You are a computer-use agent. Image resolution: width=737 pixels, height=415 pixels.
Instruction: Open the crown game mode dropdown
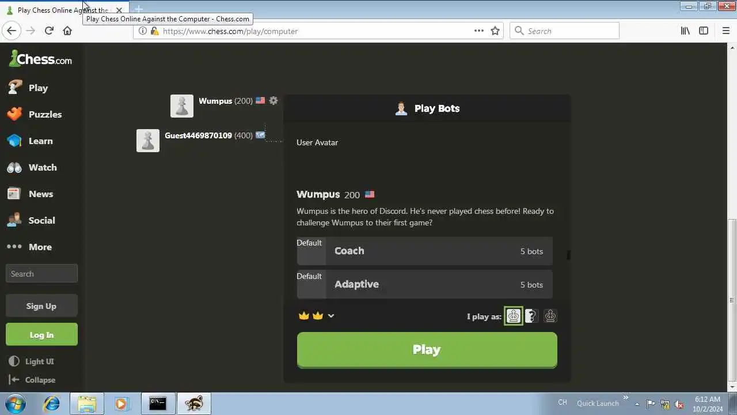pyautogui.click(x=331, y=316)
